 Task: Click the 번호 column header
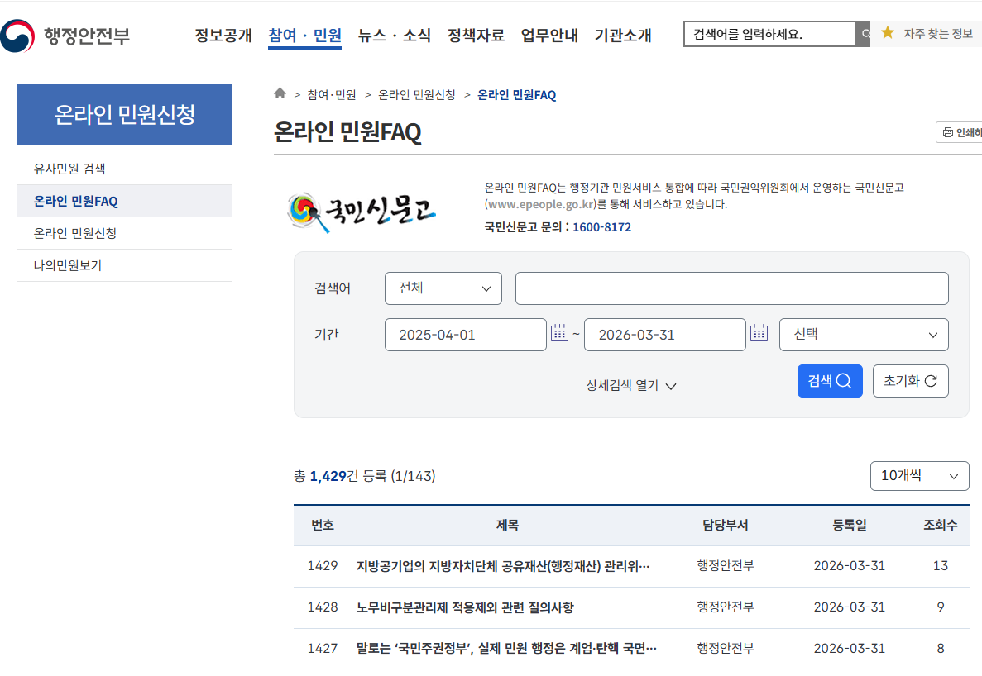323,526
